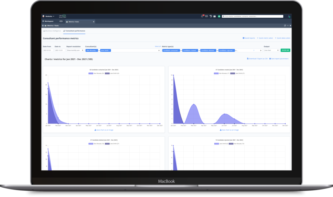
Task: Remove the Candidate rejected metric tag
Action: tap(233, 51)
